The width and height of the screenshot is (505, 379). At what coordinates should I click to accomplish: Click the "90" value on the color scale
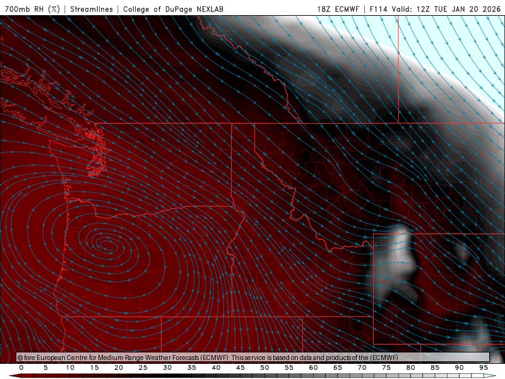coord(459,368)
